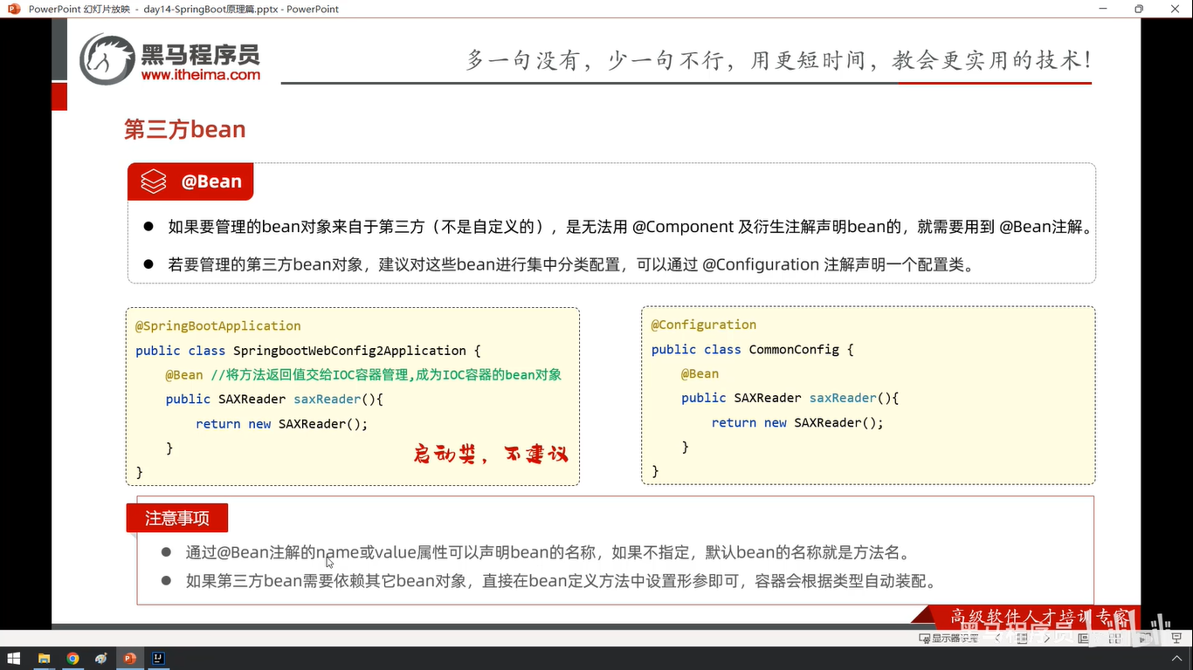Image resolution: width=1193 pixels, height=670 pixels.
Task: Click the PowerPoint icon in title bar
Action: point(14,9)
